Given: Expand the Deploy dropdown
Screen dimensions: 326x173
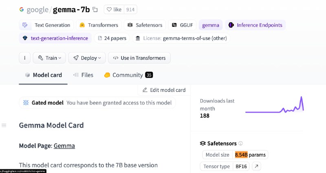Looking at the screenshot, I should [x=87, y=58].
